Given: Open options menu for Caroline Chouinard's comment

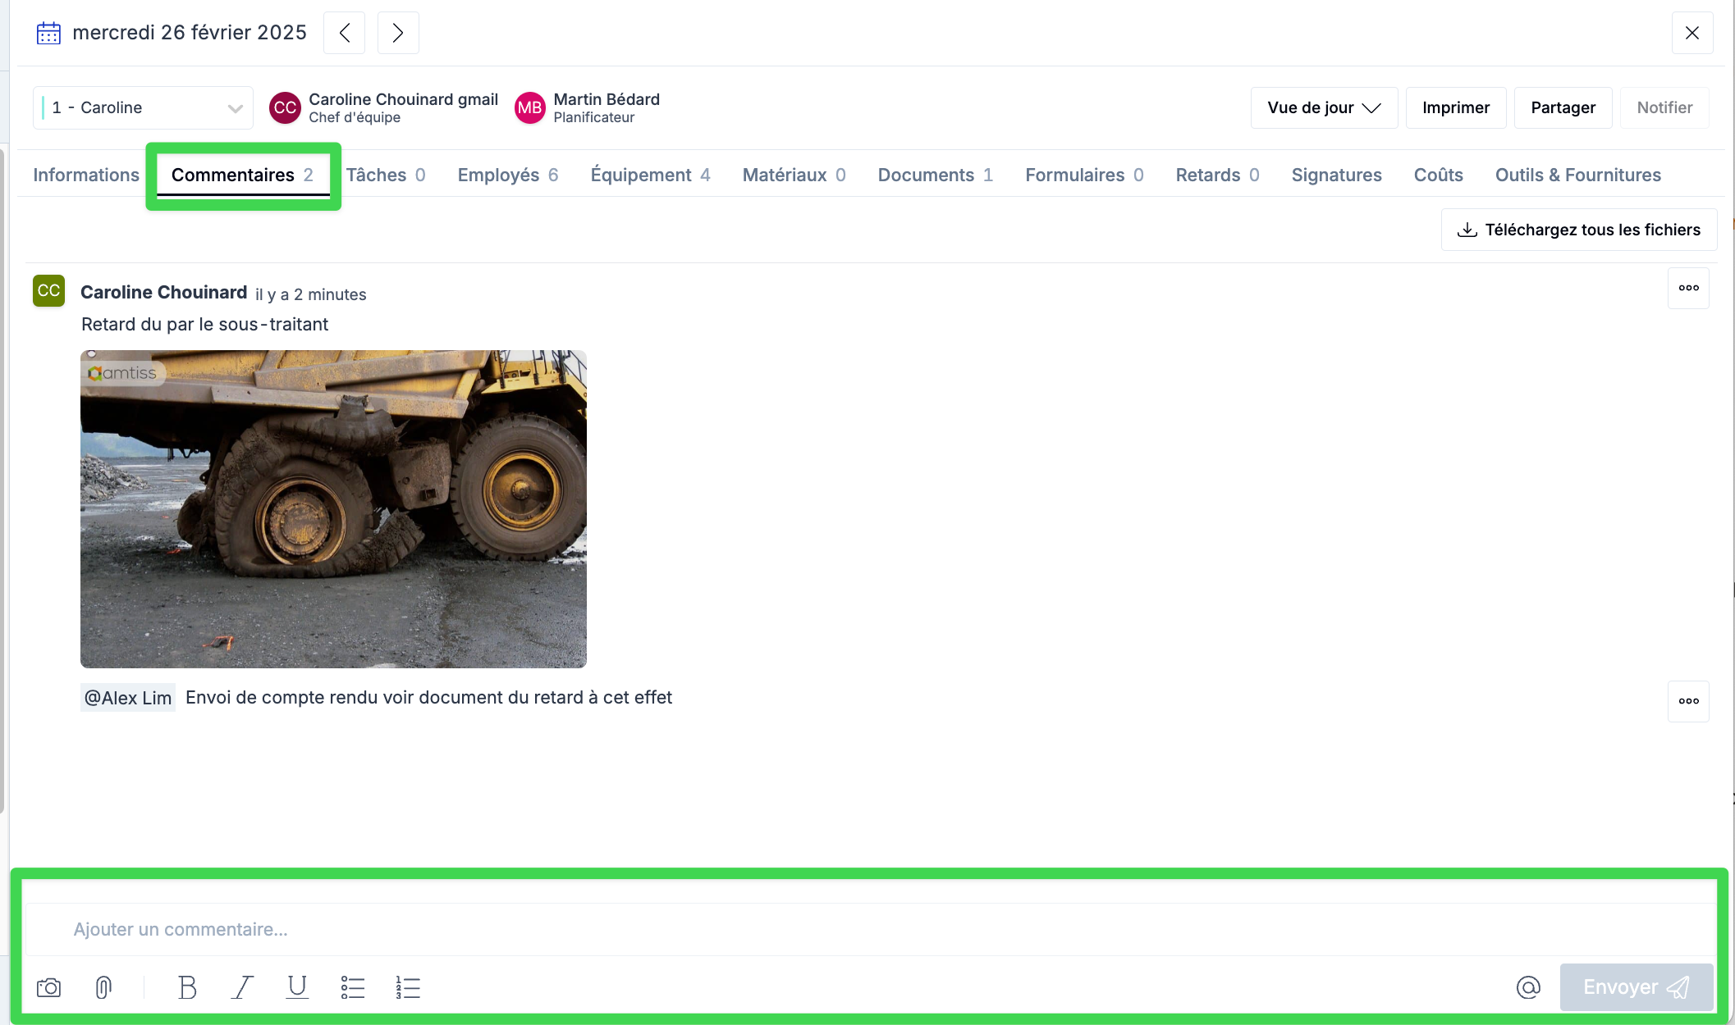Looking at the screenshot, I should [1688, 288].
